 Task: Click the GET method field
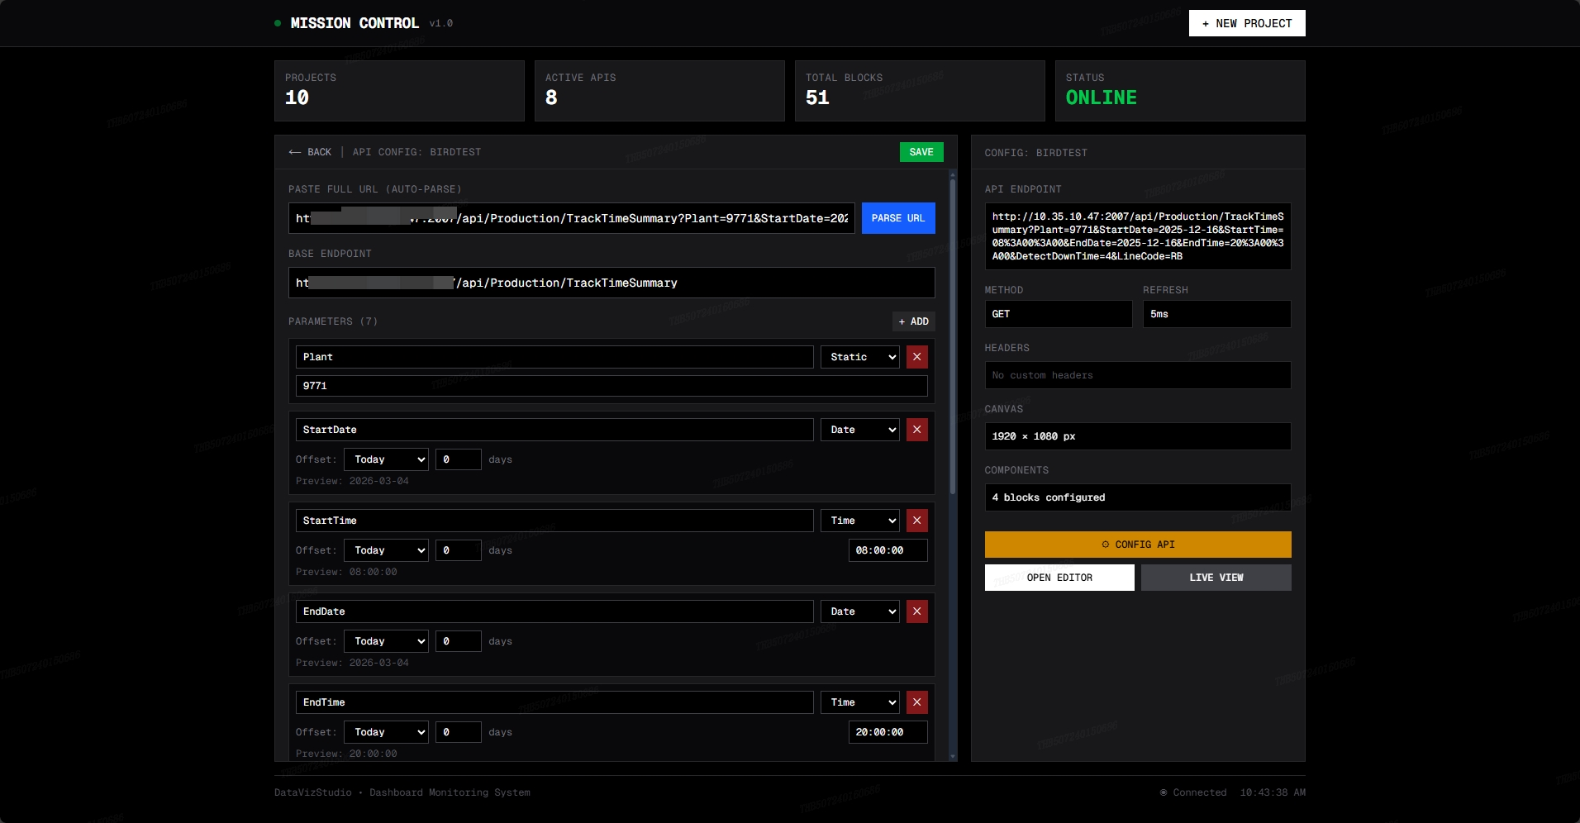click(1058, 314)
